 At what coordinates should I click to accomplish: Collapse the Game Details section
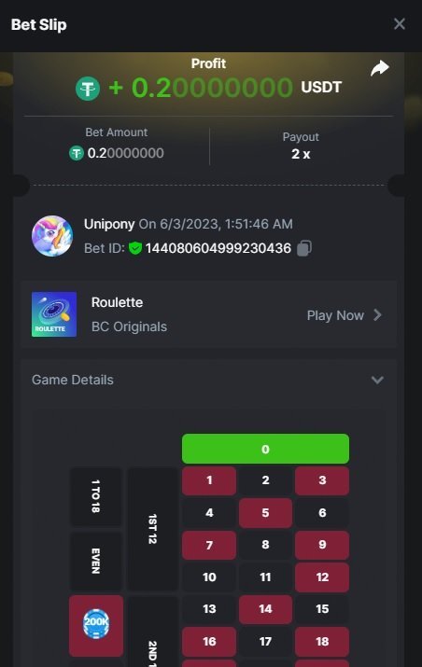click(377, 380)
